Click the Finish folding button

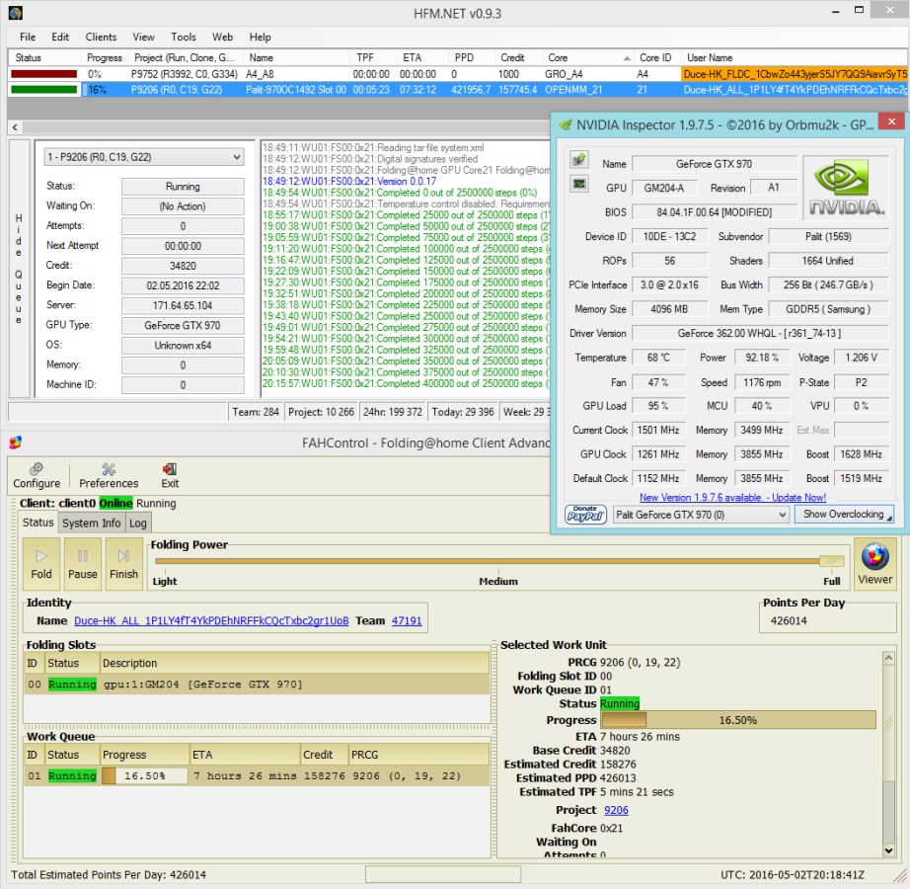click(123, 563)
